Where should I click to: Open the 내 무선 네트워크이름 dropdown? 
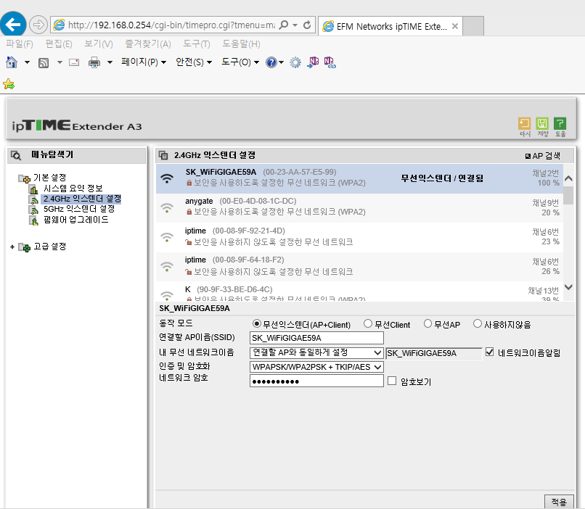[x=316, y=352]
